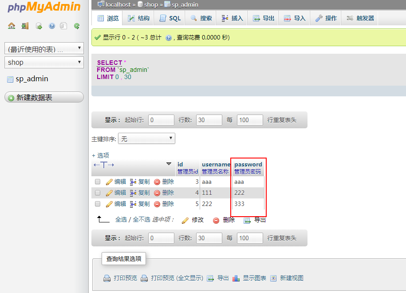Click shop breadcrumb link
406x293 pixels.
151,5
